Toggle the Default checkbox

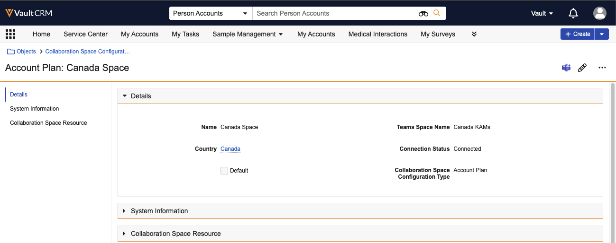[x=224, y=171]
